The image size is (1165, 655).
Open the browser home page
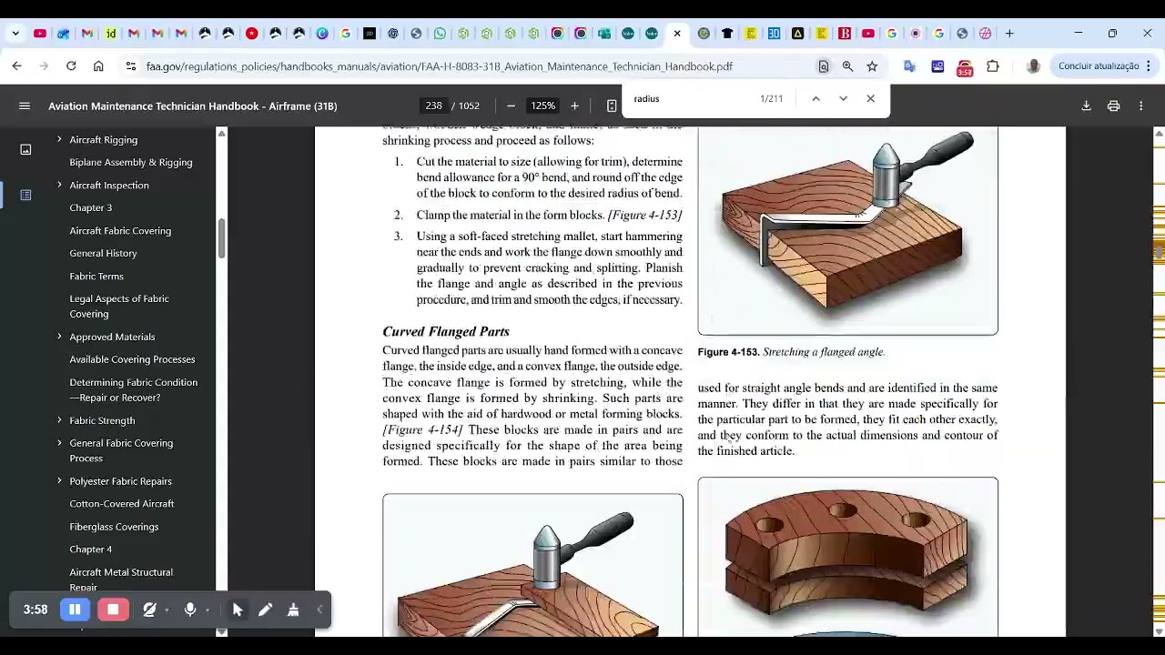98,65
